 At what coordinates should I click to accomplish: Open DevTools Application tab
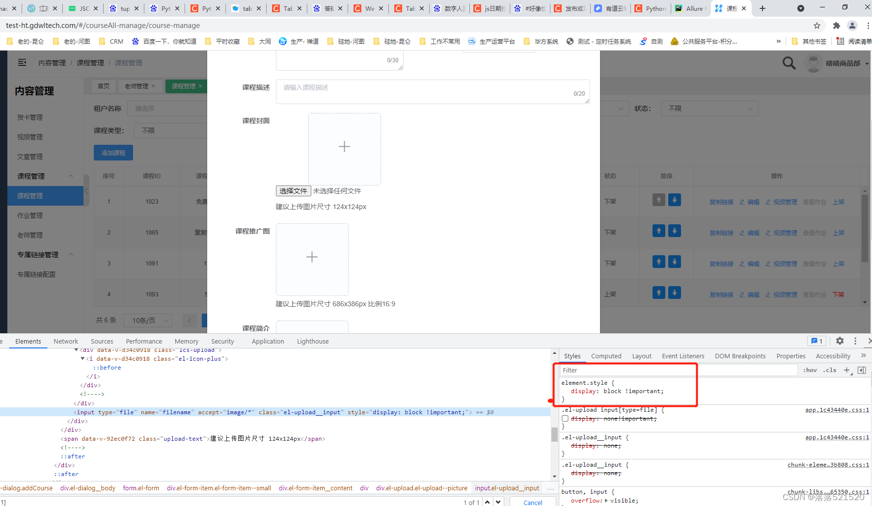point(268,341)
